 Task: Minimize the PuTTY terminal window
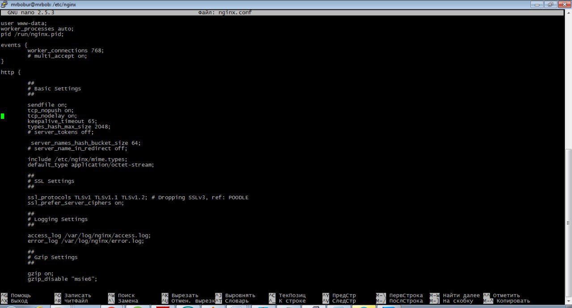[537, 4]
